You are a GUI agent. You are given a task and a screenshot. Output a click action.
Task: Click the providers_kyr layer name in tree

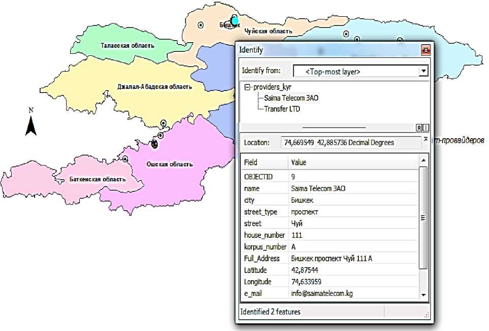pos(272,87)
